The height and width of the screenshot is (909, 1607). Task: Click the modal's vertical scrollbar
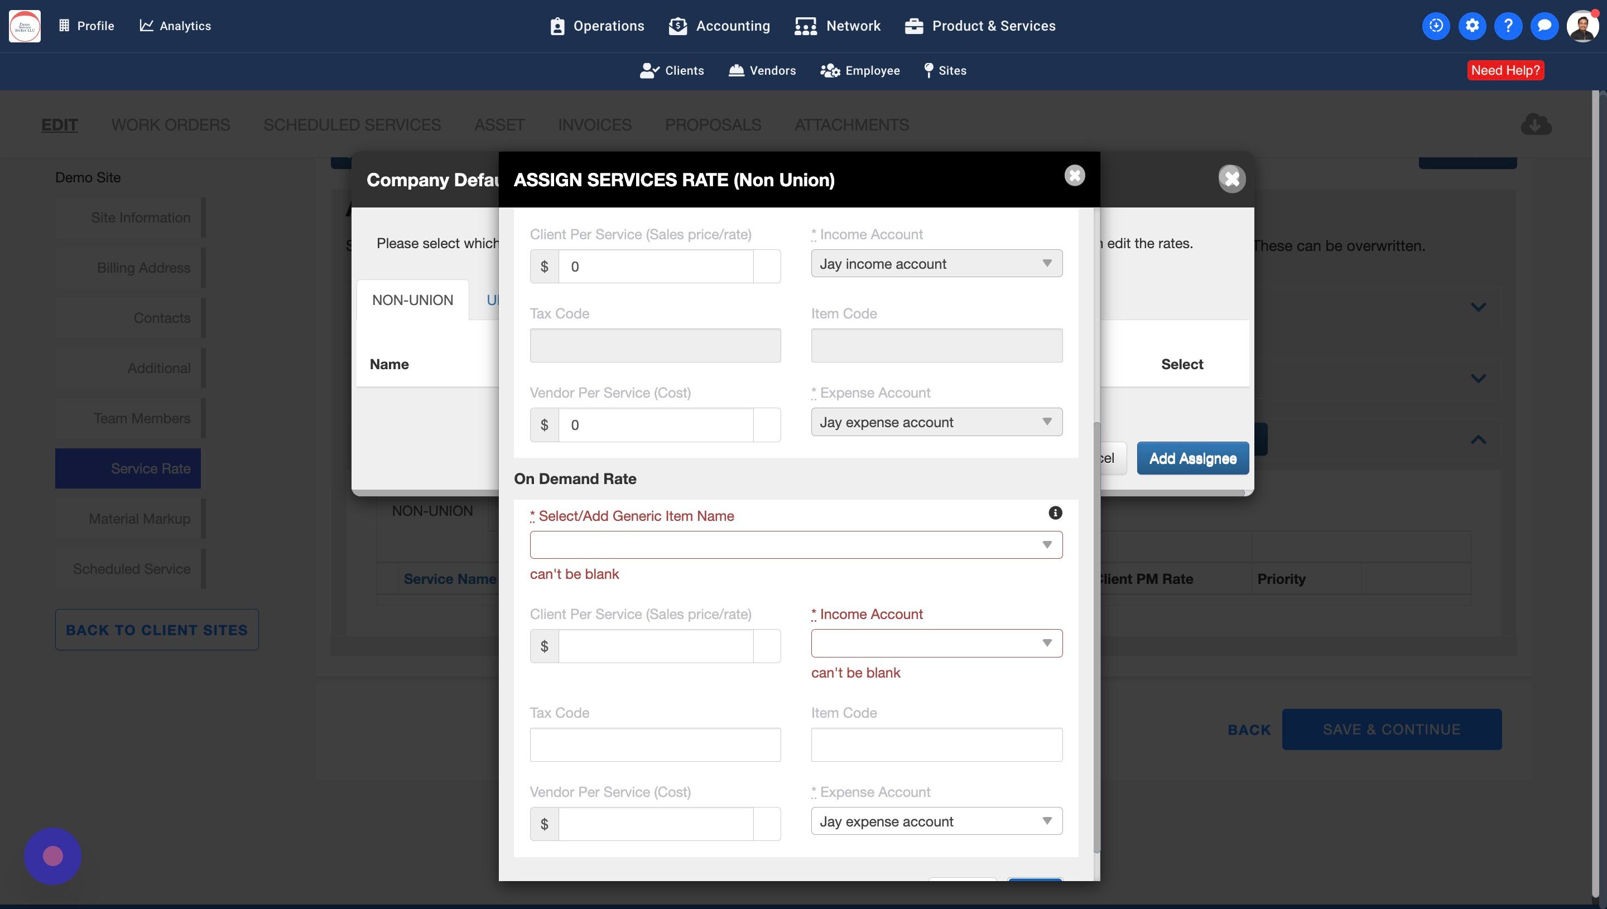(x=1097, y=637)
